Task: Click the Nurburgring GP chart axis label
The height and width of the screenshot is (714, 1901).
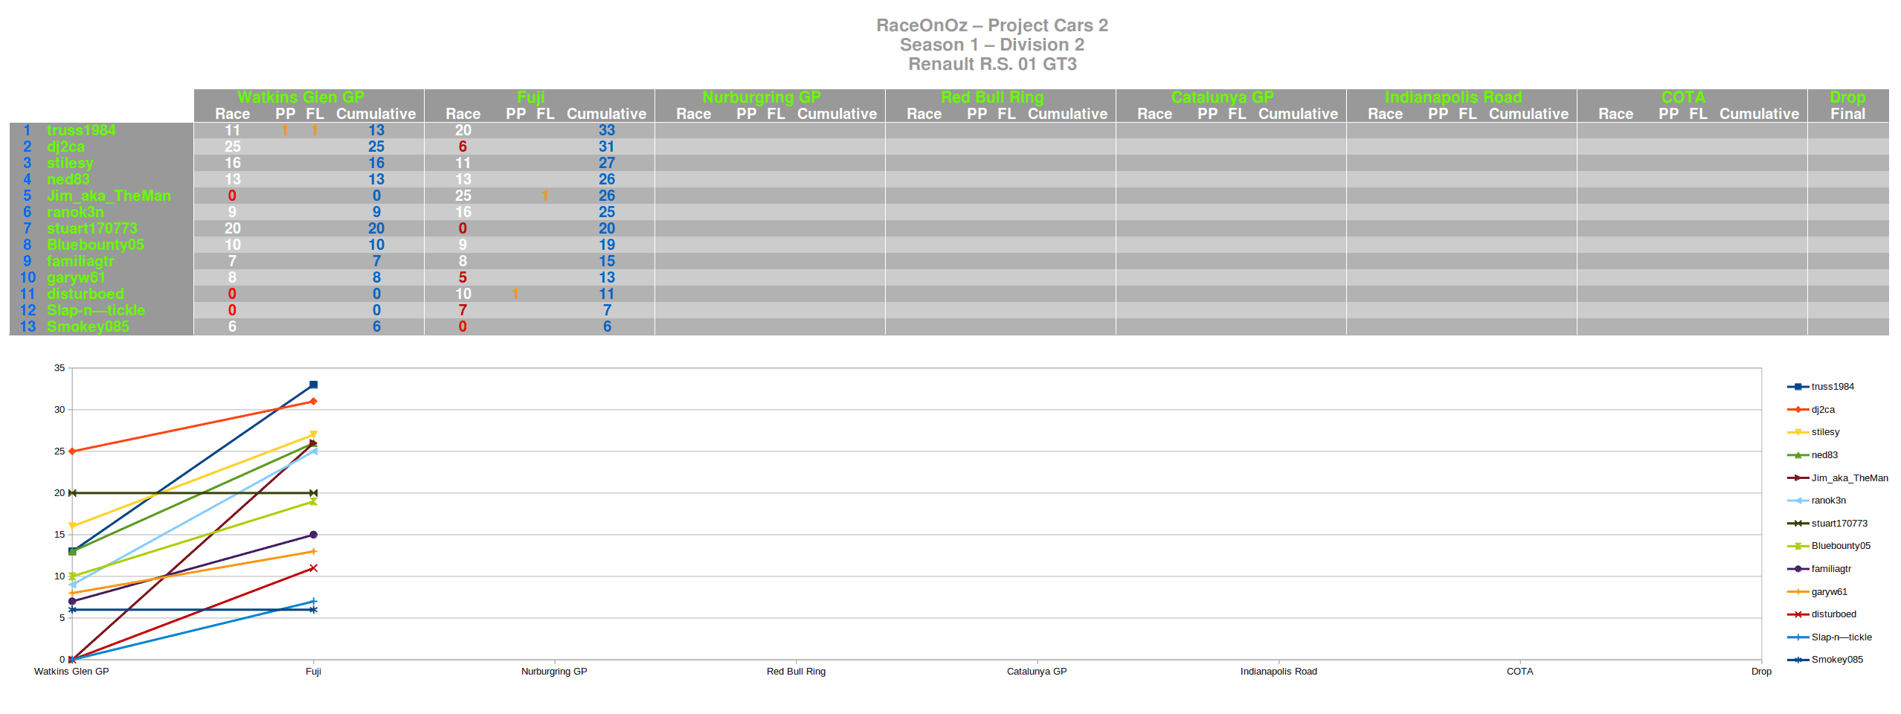Action: [x=554, y=672]
